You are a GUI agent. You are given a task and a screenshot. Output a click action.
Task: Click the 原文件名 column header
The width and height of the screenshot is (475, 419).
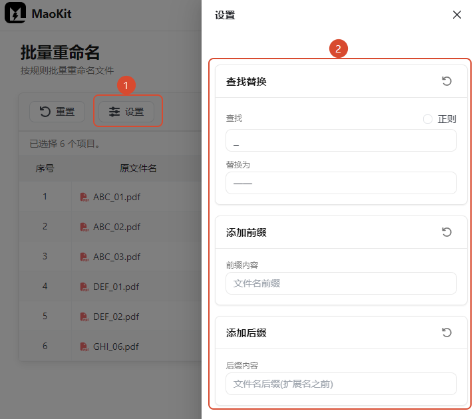click(138, 168)
